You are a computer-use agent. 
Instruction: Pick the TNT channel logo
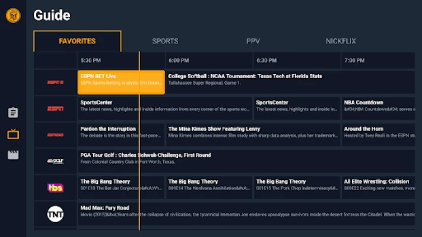pos(55,214)
